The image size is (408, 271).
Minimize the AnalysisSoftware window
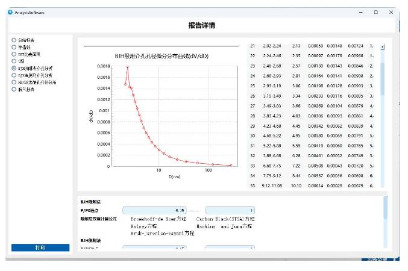[x=360, y=12]
